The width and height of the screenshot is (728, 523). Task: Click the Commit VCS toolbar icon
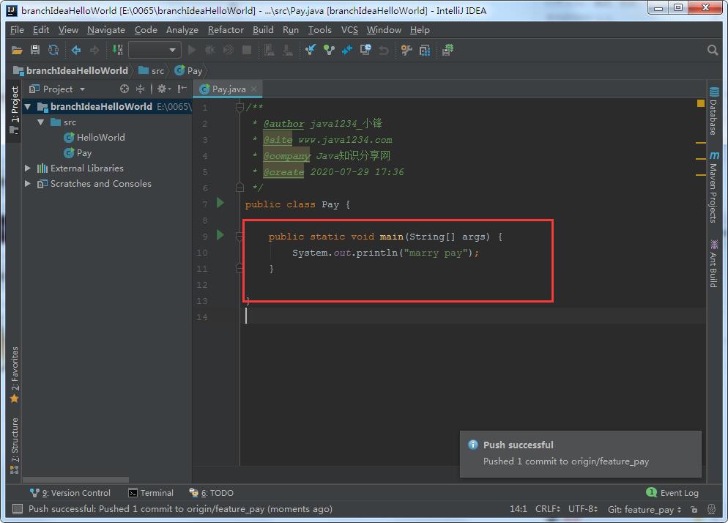click(x=329, y=50)
